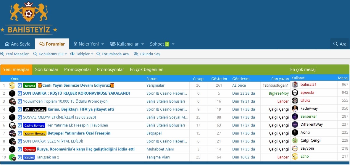Click the Berserker avatar
The width and height of the screenshot is (350, 165).
pyautogui.click(x=295, y=117)
